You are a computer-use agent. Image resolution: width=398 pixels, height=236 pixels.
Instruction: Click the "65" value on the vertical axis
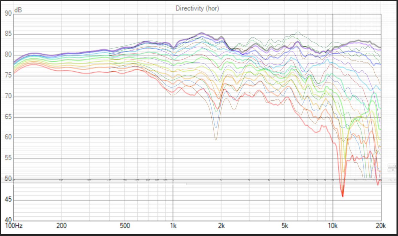pos(8,117)
